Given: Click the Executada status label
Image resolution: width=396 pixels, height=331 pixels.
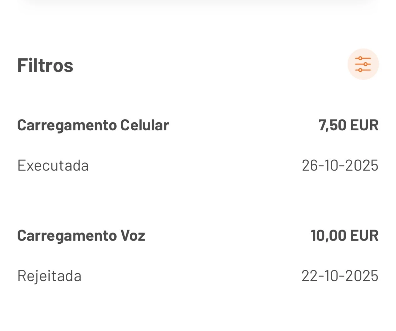Looking at the screenshot, I should [x=53, y=165].
